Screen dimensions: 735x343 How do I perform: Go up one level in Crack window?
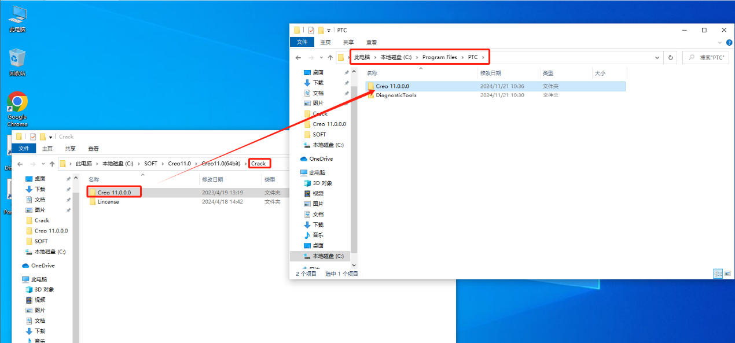(x=52, y=164)
